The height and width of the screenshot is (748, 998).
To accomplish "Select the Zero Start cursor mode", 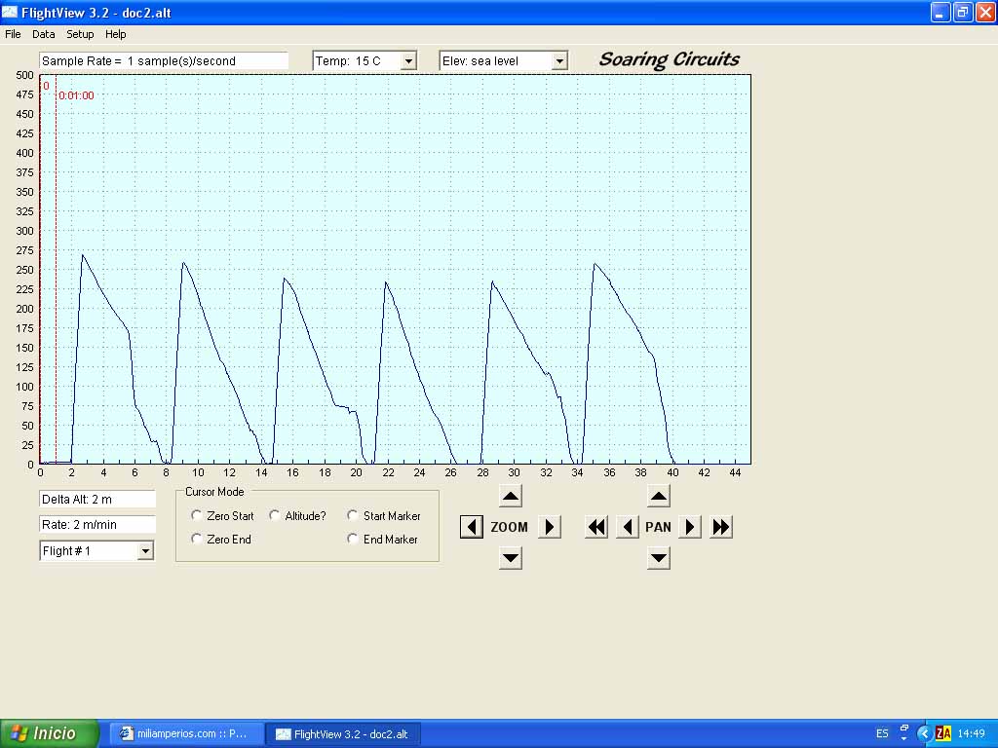I will (x=198, y=516).
